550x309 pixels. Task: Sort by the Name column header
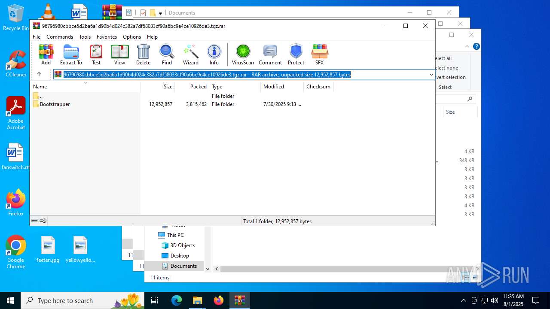86,87
